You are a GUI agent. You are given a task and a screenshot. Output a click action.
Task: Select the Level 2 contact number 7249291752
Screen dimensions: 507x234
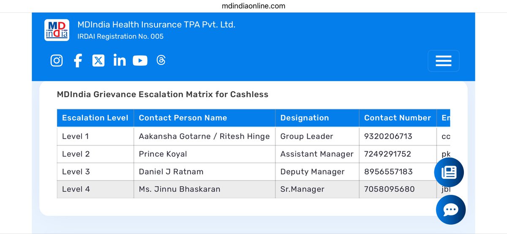pyautogui.click(x=387, y=154)
